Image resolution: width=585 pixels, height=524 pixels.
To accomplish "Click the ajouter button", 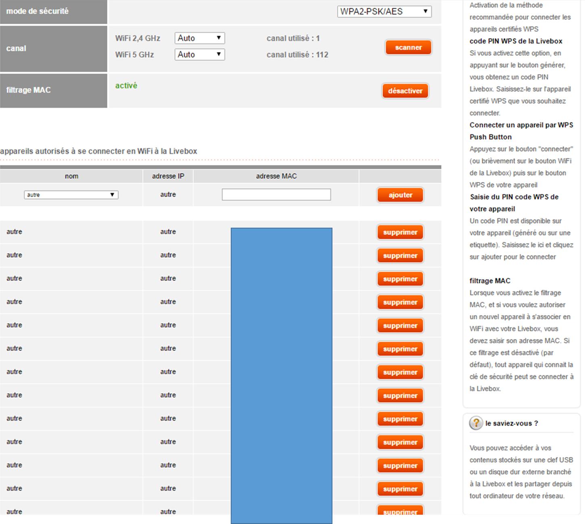I will pyautogui.click(x=400, y=195).
